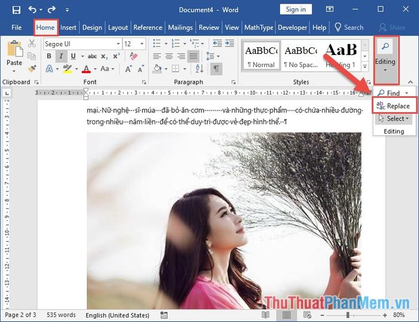Toggle Italic formatting
This screenshot has height=322, width=419.
tap(60, 56)
